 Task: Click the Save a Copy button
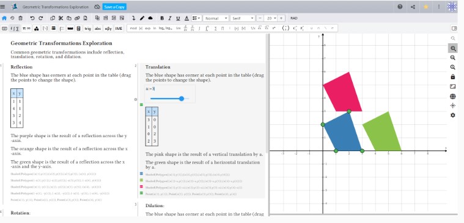[x=114, y=7]
